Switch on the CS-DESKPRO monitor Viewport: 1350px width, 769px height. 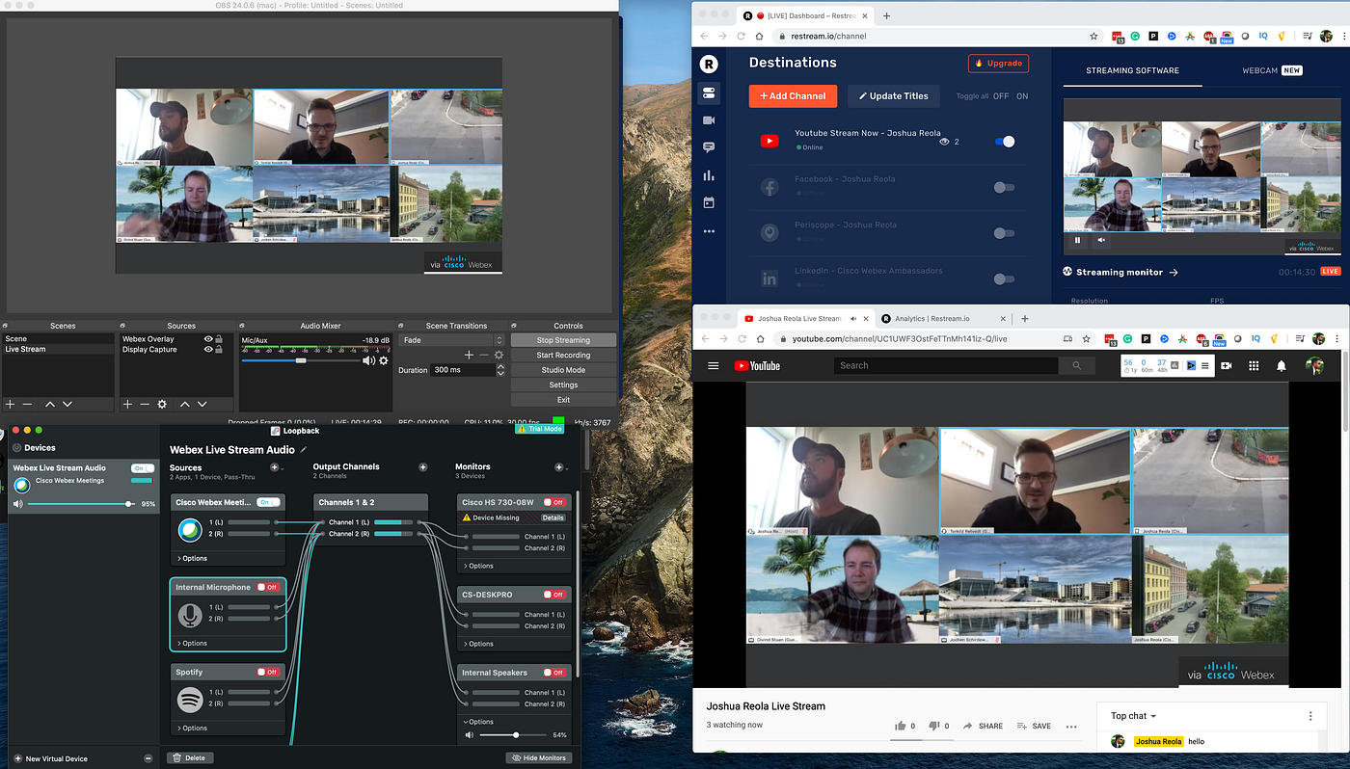coord(553,596)
